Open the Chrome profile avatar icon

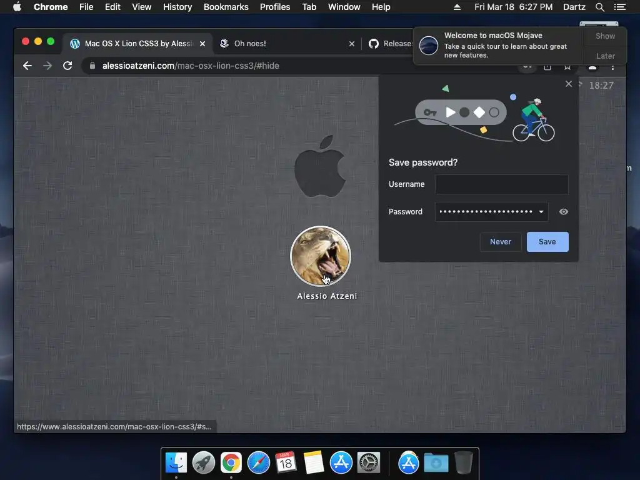[592, 67]
